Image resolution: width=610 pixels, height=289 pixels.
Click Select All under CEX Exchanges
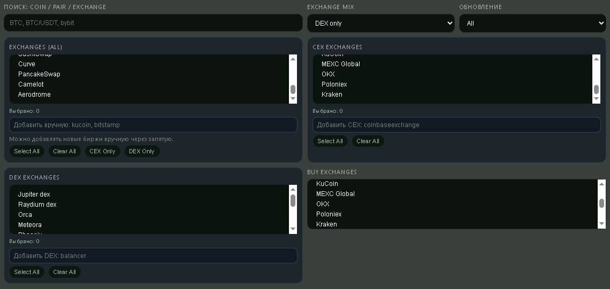(x=330, y=142)
